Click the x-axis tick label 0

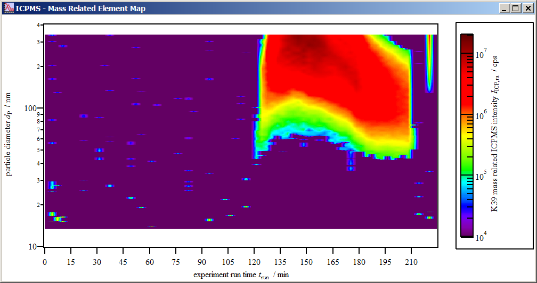45,262
